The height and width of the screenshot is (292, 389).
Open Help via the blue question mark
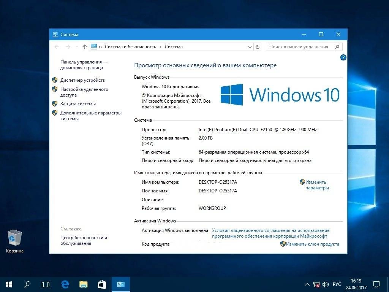343,58
